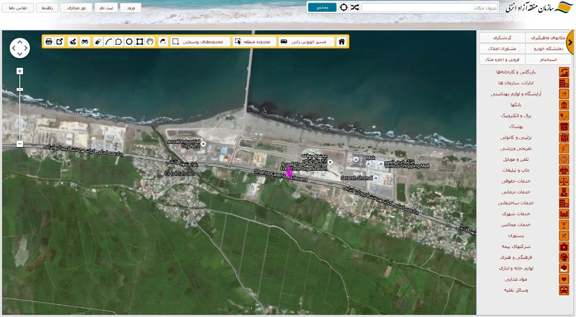Click the printer icon to print map
The width and height of the screenshot is (576, 317).
click(x=49, y=42)
